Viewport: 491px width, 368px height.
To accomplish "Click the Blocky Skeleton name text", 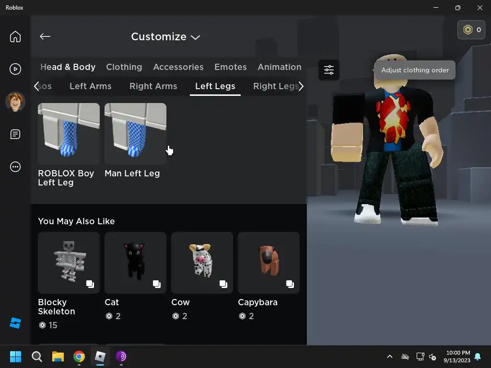I will coord(57,307).
